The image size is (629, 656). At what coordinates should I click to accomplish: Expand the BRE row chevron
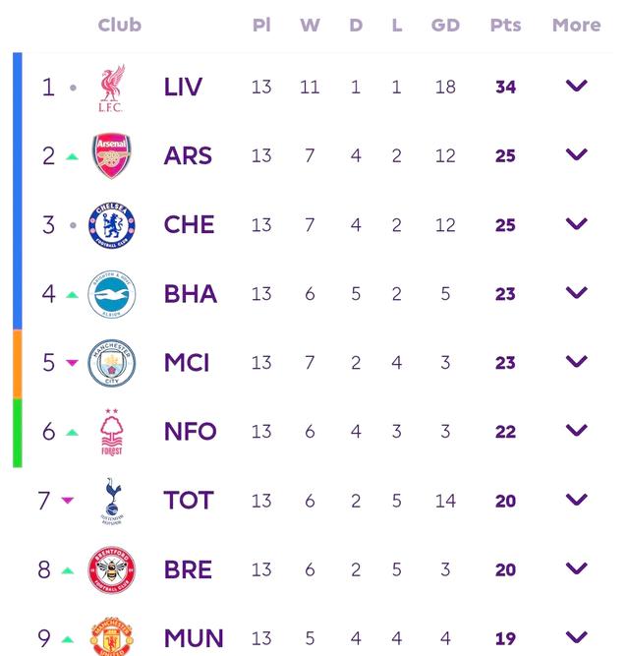(x=577, y=568)
